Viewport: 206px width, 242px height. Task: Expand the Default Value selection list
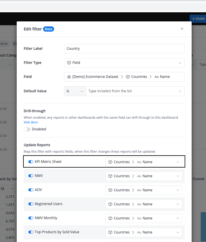(x=180, y=91)
